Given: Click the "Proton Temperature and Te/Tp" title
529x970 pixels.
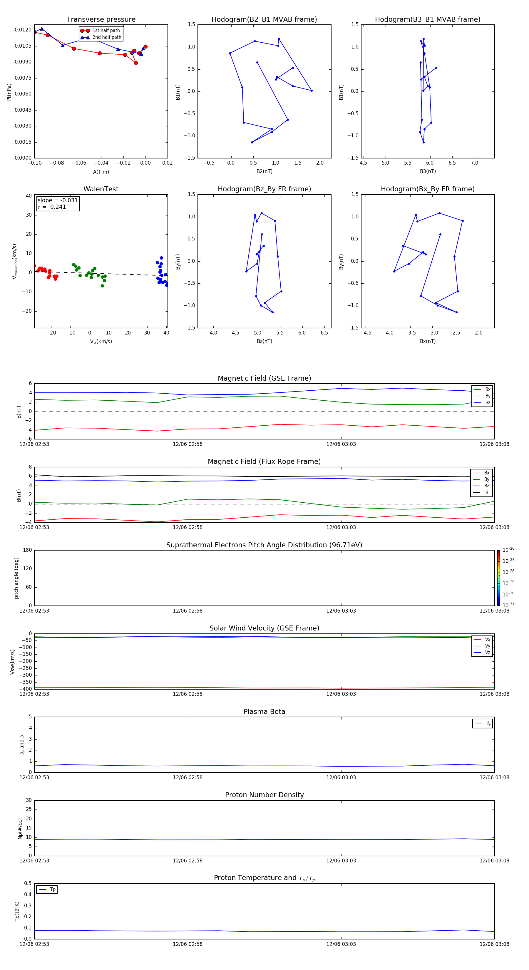Looking at the screenshot, I should [x=264, y=878].
